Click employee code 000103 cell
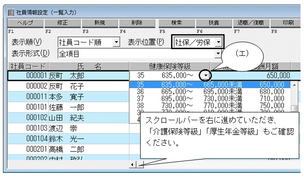Screen dimensions: 304x178 tap(28, 128)
